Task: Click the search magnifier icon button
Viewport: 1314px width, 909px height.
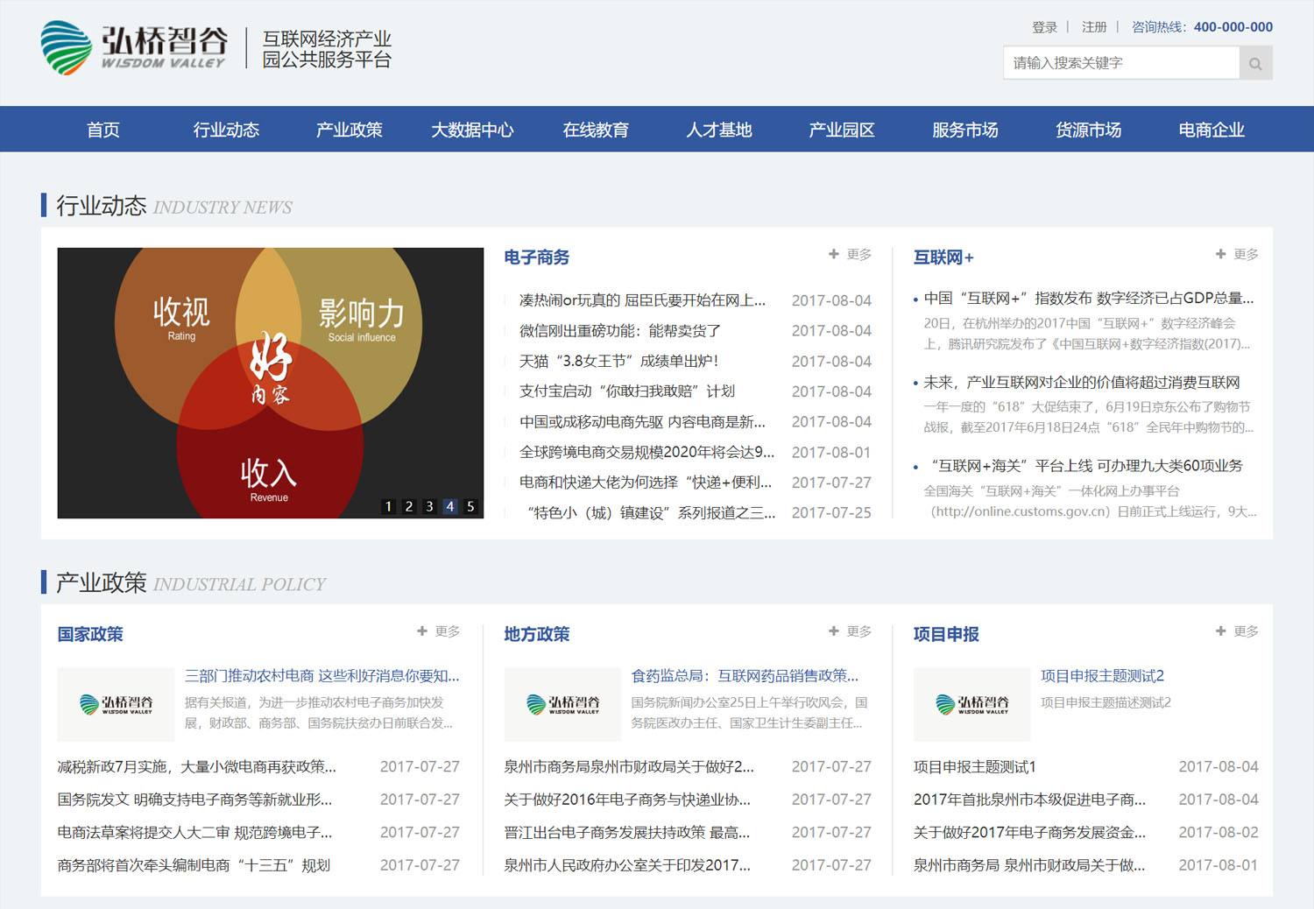Action: (x=1255, y=63)
